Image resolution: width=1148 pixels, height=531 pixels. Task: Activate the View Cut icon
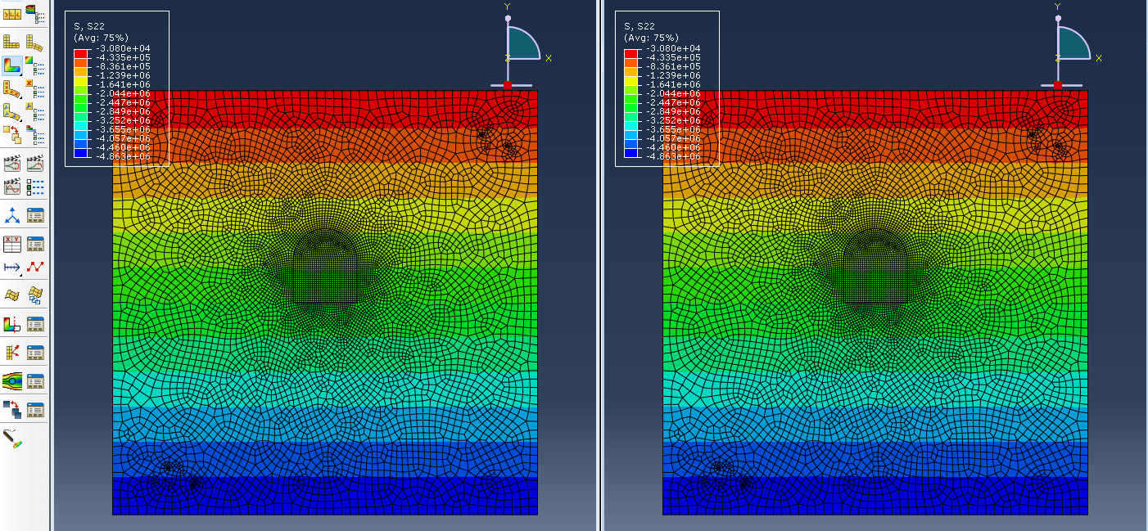point(12,324)
